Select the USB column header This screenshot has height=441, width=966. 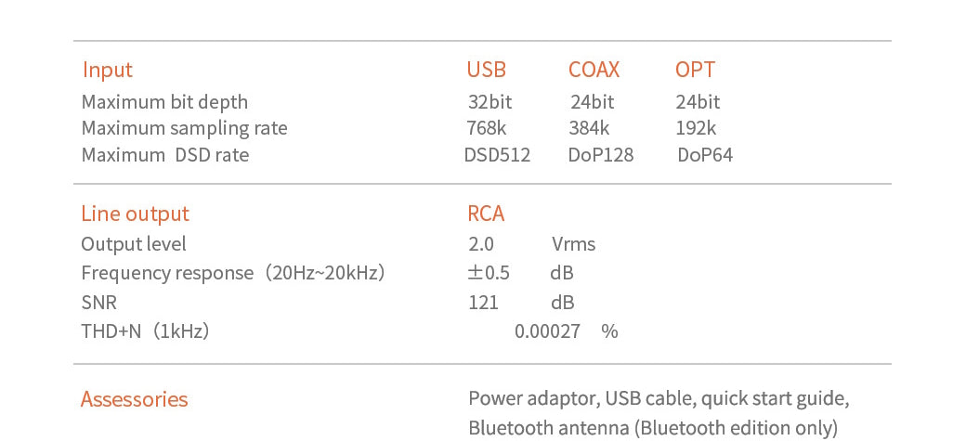coord(486,70)
